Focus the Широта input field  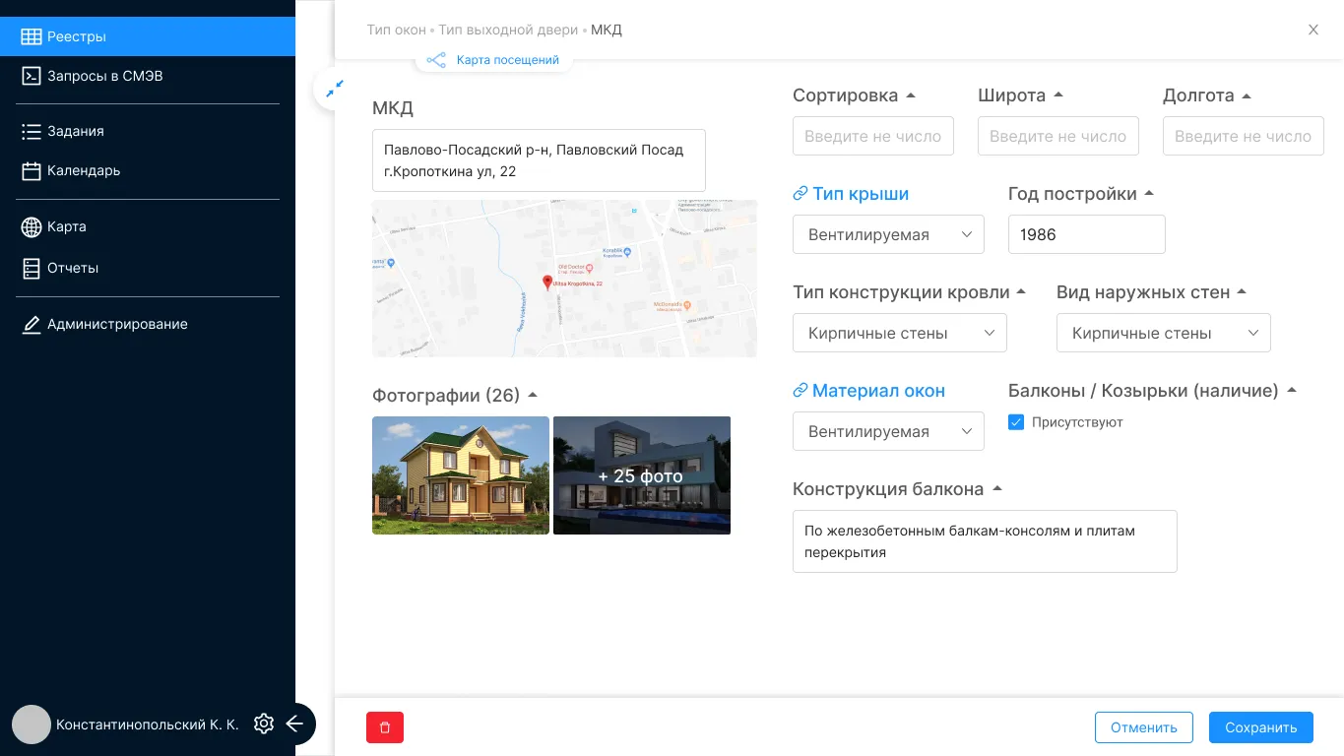point(1058,136)
